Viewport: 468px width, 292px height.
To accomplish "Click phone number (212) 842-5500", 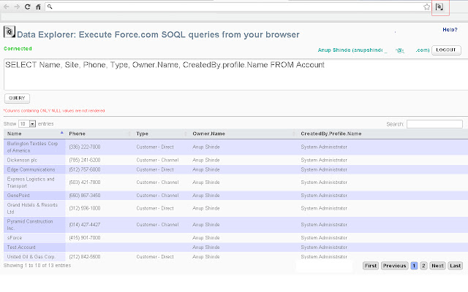I will pyautogui.click(x=85, y=256).
